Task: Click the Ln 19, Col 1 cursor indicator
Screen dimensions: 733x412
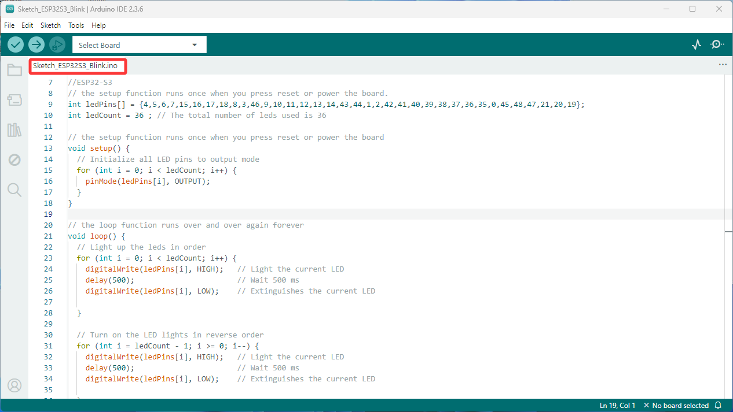Action: coord(618,406)
